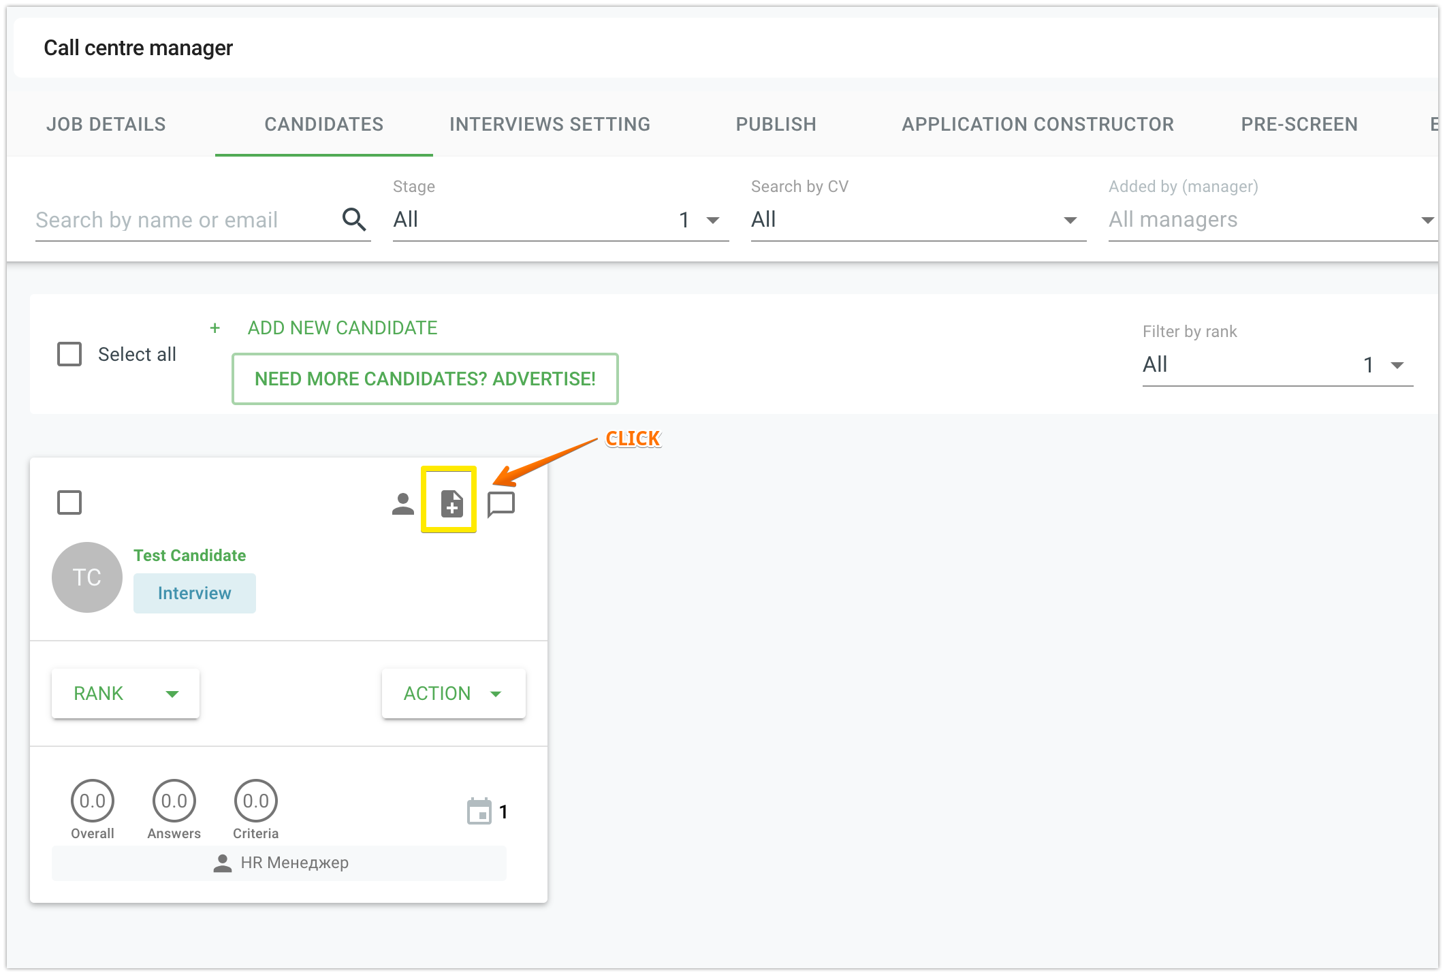Expand the RANK dropdown button

coord(125,693)
